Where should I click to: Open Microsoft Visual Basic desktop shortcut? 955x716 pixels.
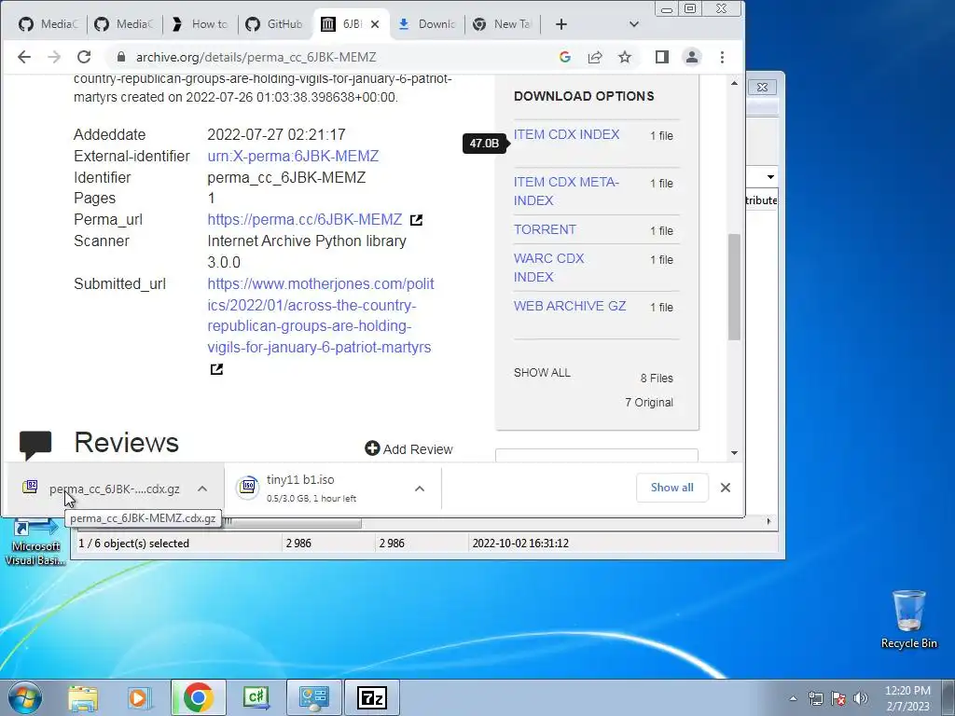pyautogui.click(x=35, y=542)
